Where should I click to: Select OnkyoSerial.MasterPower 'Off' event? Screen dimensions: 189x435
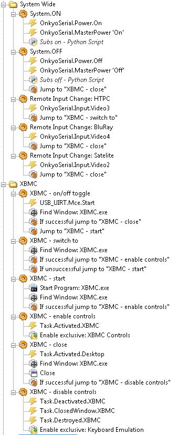coord(82,70)
